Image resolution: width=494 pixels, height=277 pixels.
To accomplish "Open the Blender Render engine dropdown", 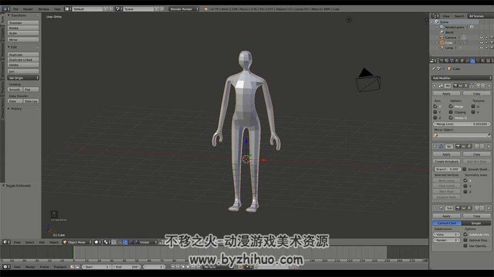I will coord(184,9).
